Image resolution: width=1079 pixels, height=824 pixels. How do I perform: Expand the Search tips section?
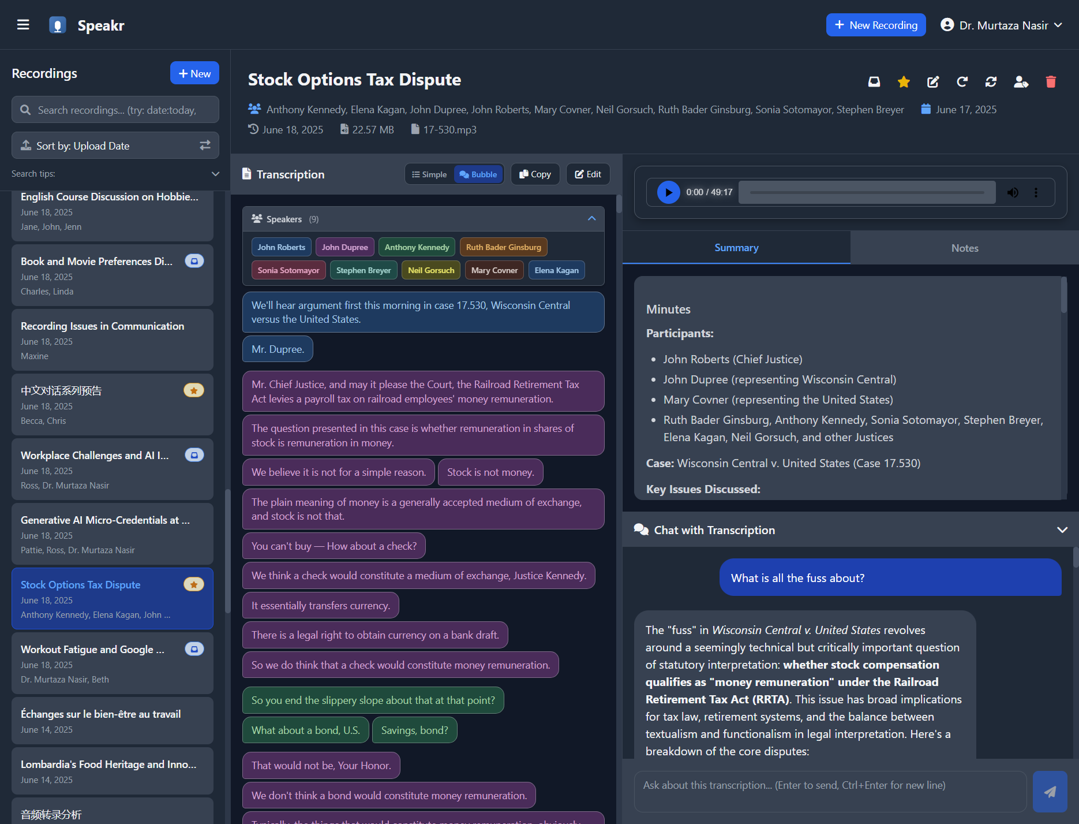(115, 174)
